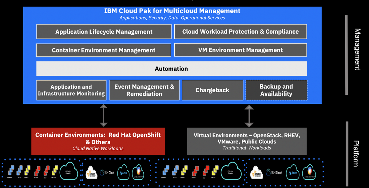
Task: Click subtitle Applications, Security, Data, Operational Services
Action: click(x=172, y=18)
